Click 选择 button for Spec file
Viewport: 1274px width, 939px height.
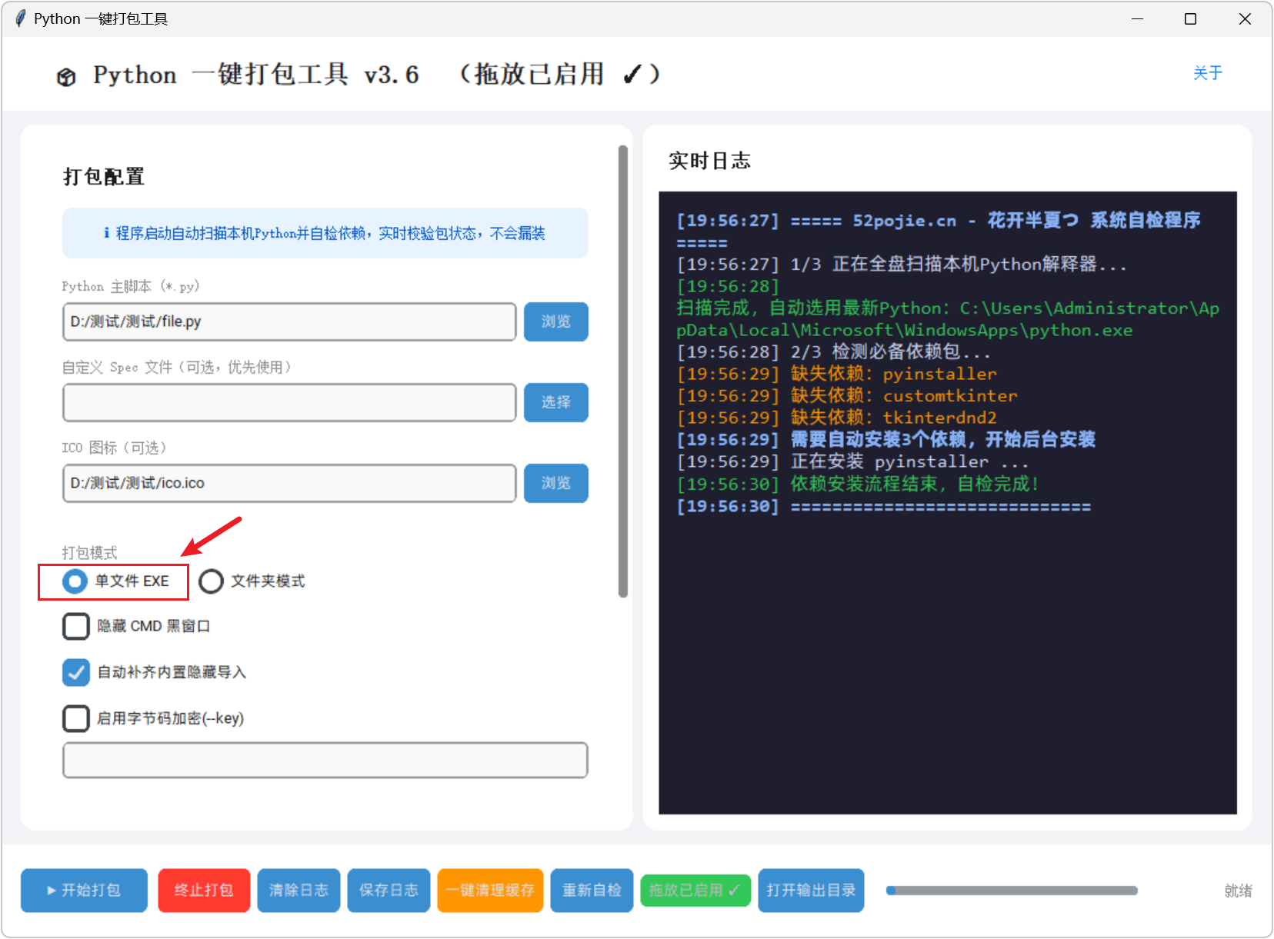point(556,402)
